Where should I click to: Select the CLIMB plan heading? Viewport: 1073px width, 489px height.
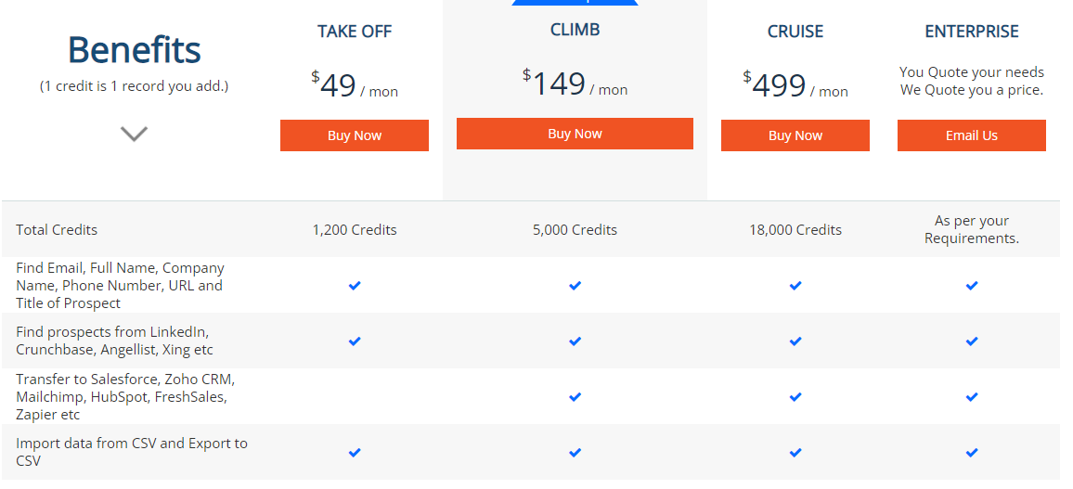pyautogui.click(x=575, y=30)
